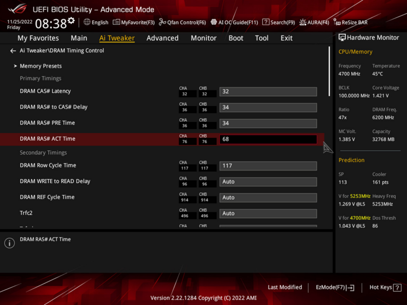Open the AURA(F4) lighting icon
Viewport: 407px width, 305px height.
[302, 22]
